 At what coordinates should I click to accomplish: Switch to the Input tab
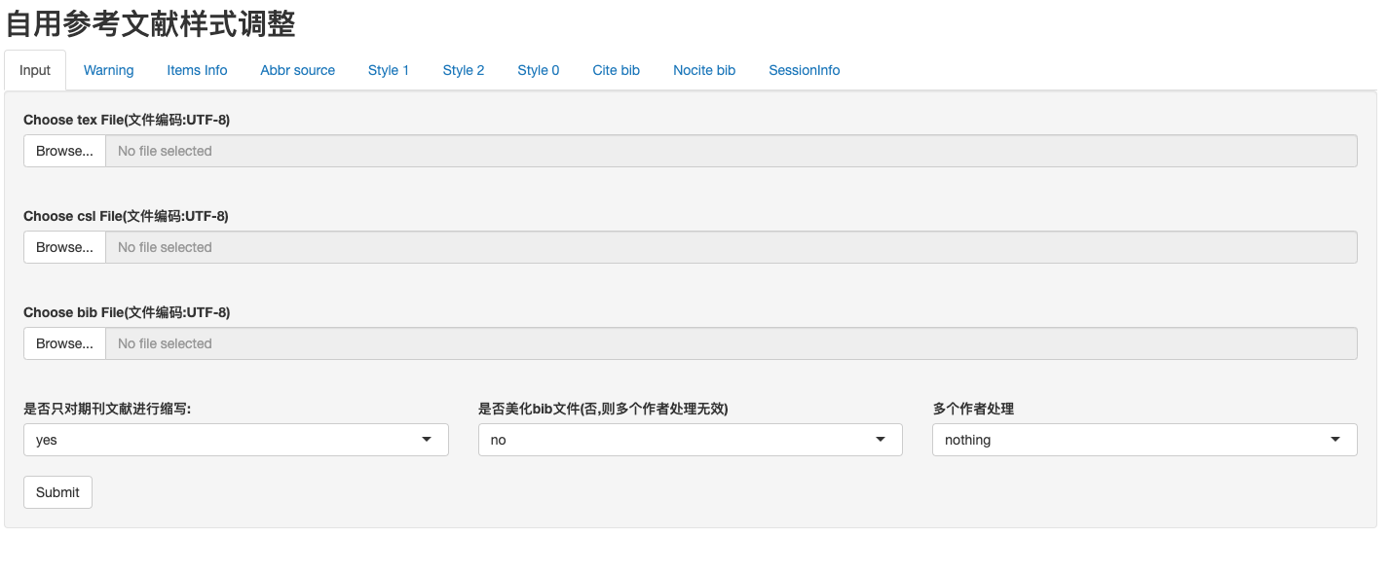click(x=35, y=70)
